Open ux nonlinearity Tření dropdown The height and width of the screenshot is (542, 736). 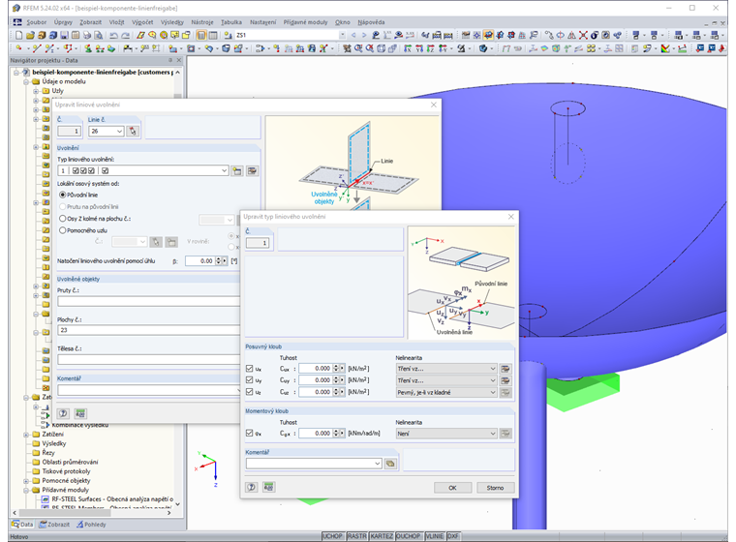(493, 369)
